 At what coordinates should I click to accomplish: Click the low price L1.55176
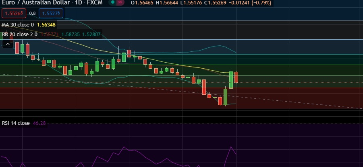point(191,3)
